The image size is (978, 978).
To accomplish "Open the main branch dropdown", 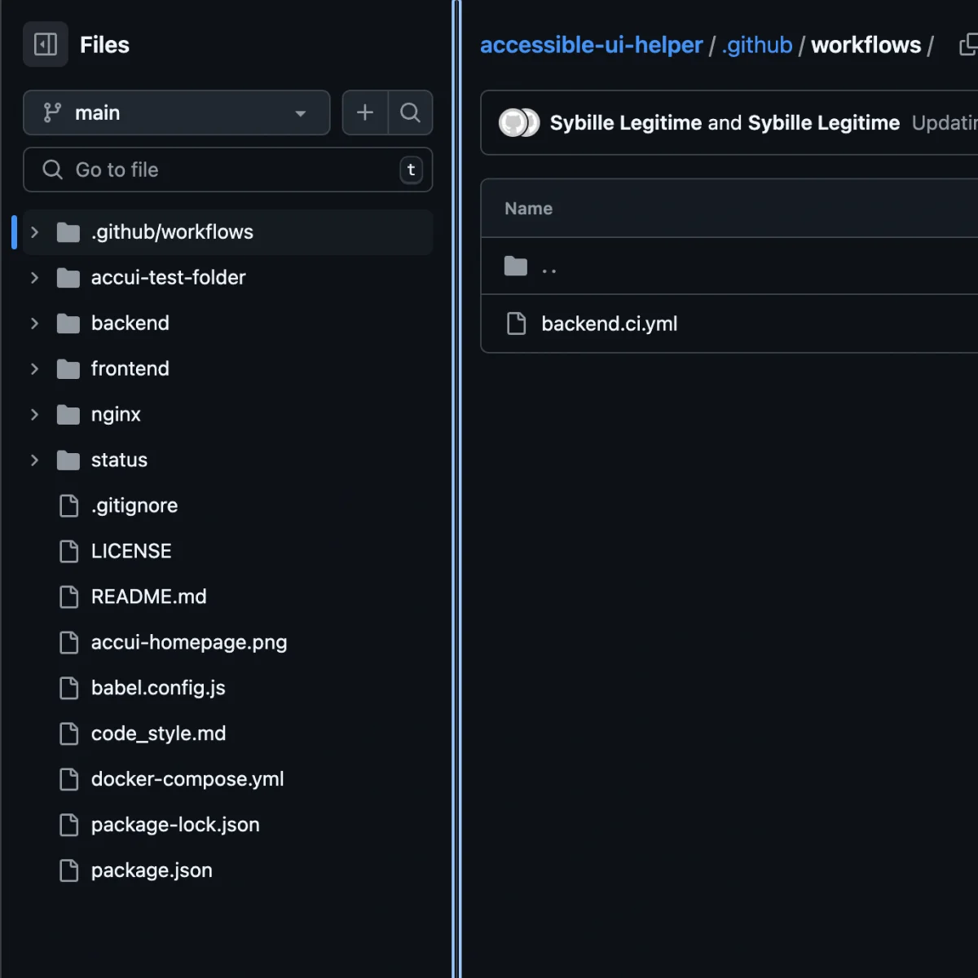I will [x=177, y=112].
